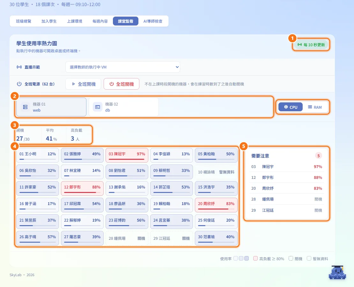
Task: Select row 12 in the 需要注意 list
Action: [x=286, y=178]
